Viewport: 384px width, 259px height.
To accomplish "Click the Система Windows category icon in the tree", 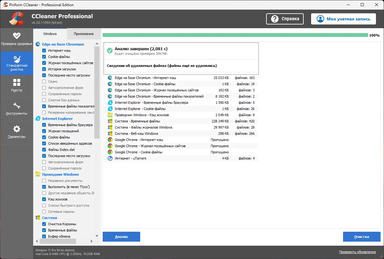I will point(38,218).
